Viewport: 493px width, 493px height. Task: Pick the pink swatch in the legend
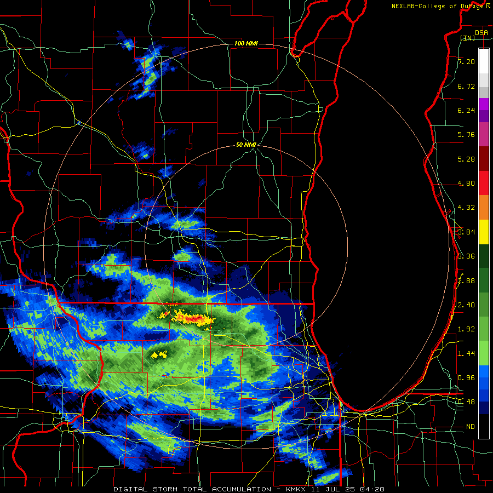click(x=484, y=135)
